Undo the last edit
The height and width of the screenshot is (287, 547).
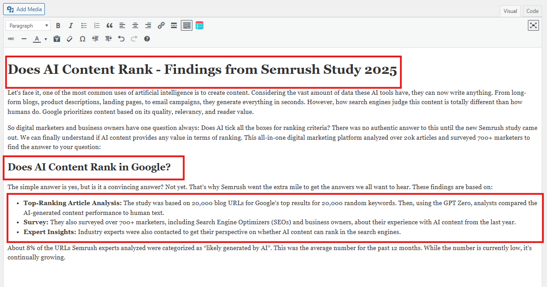pyautogui.click(x=121, y=39)
